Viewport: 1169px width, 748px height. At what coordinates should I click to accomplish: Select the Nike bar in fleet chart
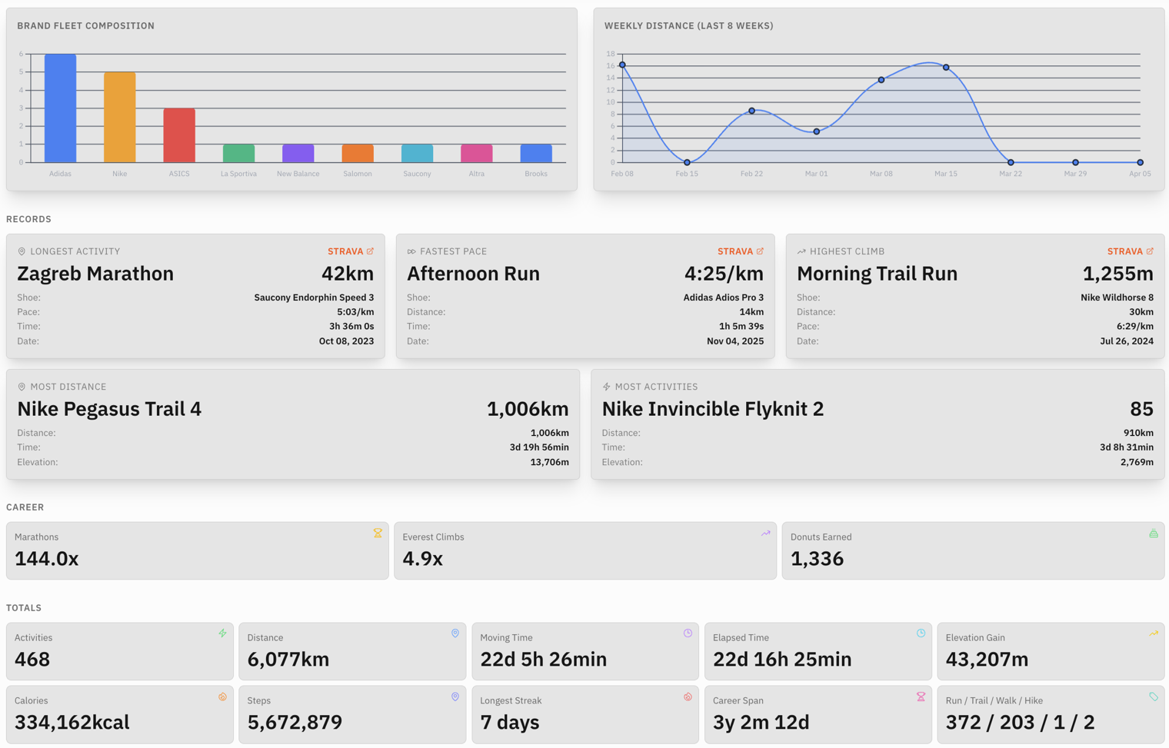click(x=120, y=117)
